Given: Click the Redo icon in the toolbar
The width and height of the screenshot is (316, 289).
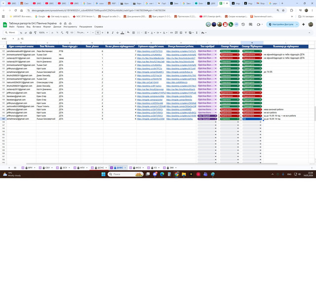Looking at the screenshot, I should pyautogui.click(x=26, y=33).
